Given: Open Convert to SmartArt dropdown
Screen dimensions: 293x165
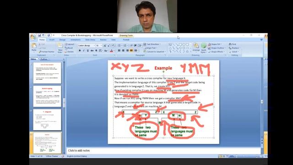Looking at the screenshot, I should pyautogui.click(x=155, y=52).
